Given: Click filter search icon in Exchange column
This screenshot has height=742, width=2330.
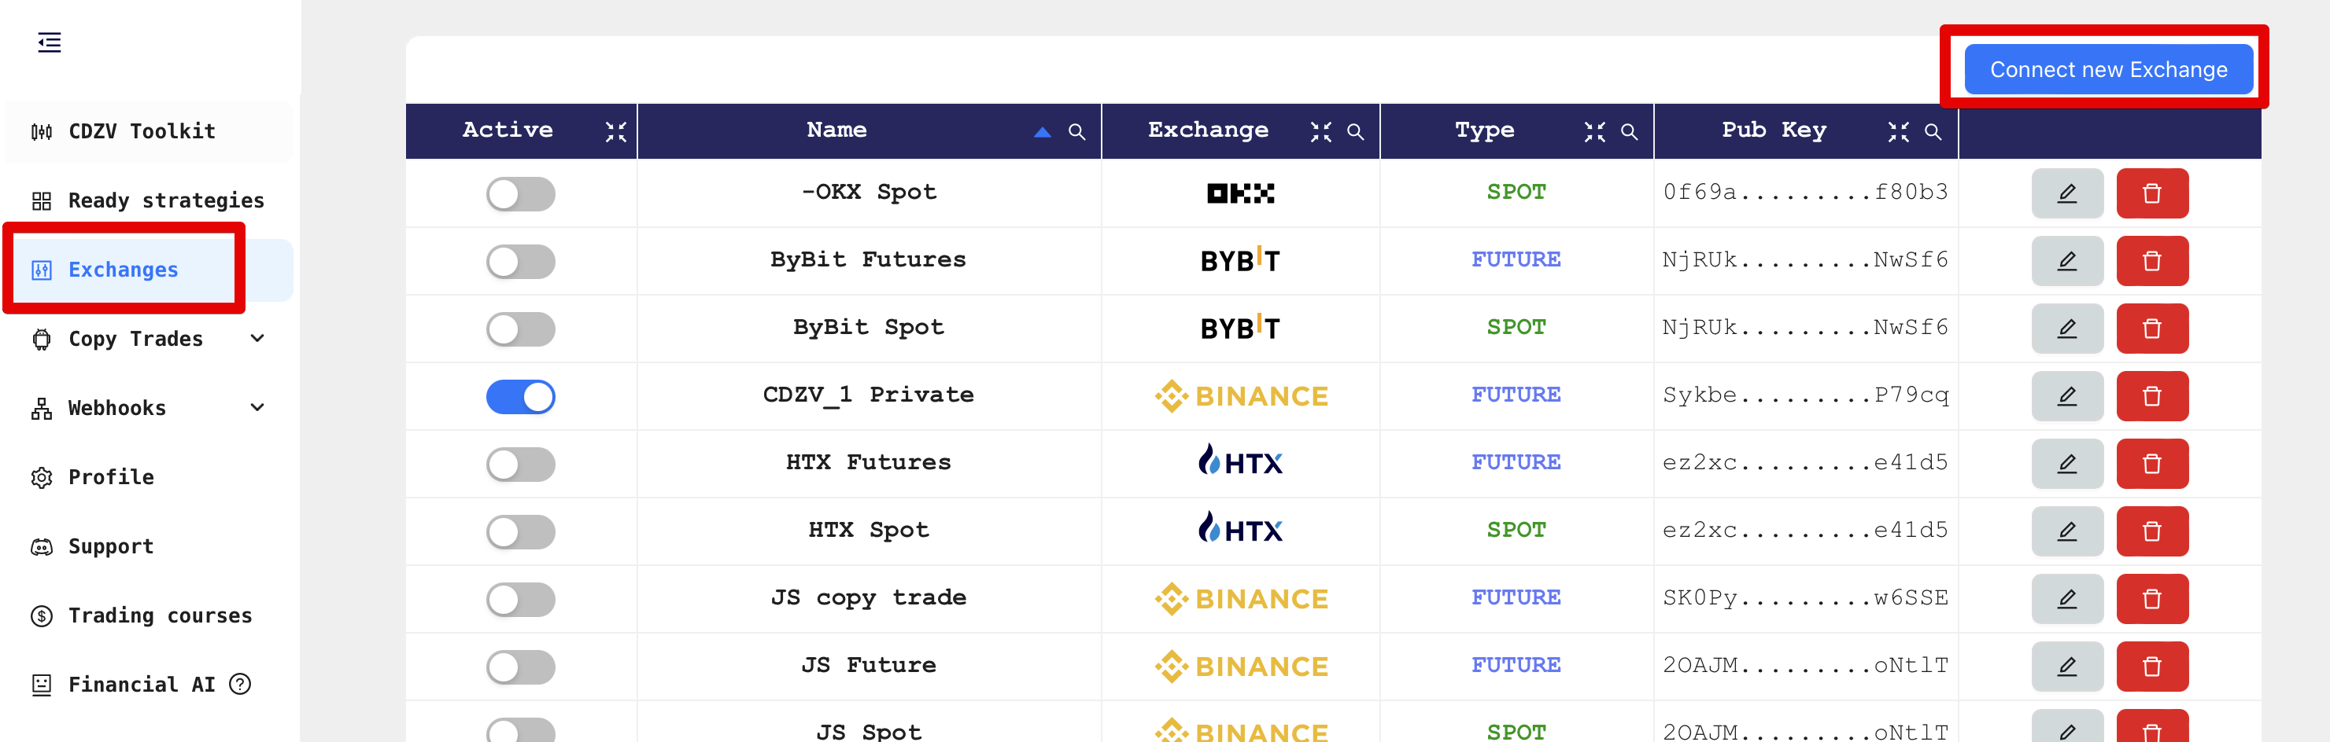Looking at the screenshot, I should (1354, 132).
